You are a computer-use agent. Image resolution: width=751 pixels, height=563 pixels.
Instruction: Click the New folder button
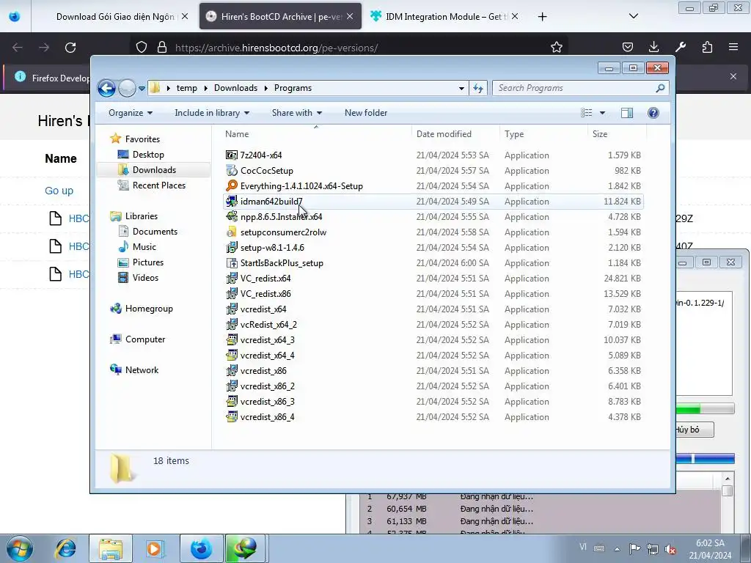(366, 113)
